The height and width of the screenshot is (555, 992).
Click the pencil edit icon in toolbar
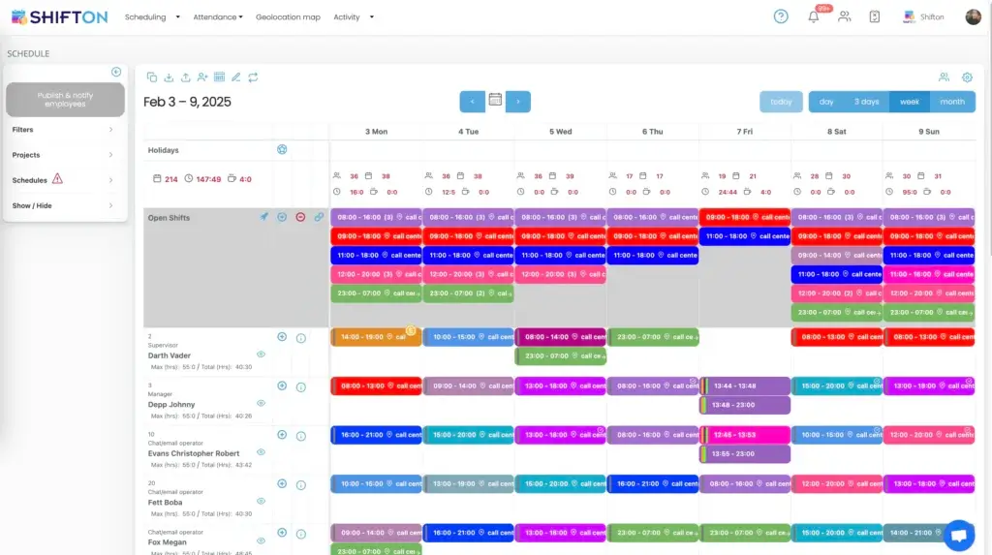236,77
